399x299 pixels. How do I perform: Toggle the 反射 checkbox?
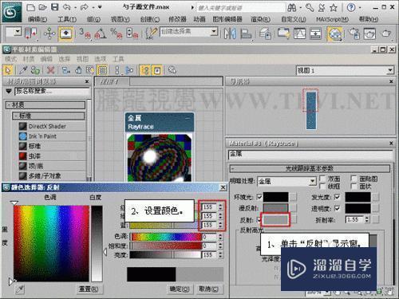coord(259,219)
